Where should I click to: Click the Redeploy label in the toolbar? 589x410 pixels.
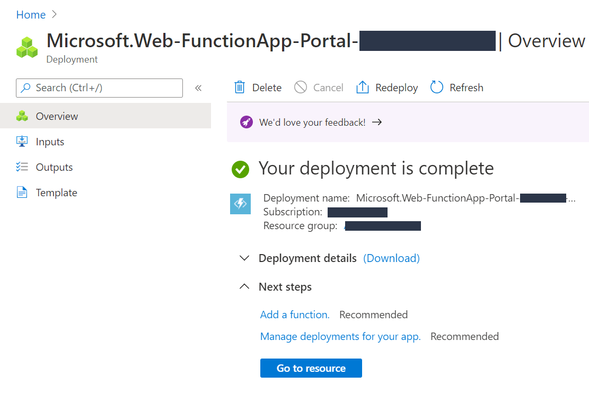pyautogui.click(x=397, y=88)
